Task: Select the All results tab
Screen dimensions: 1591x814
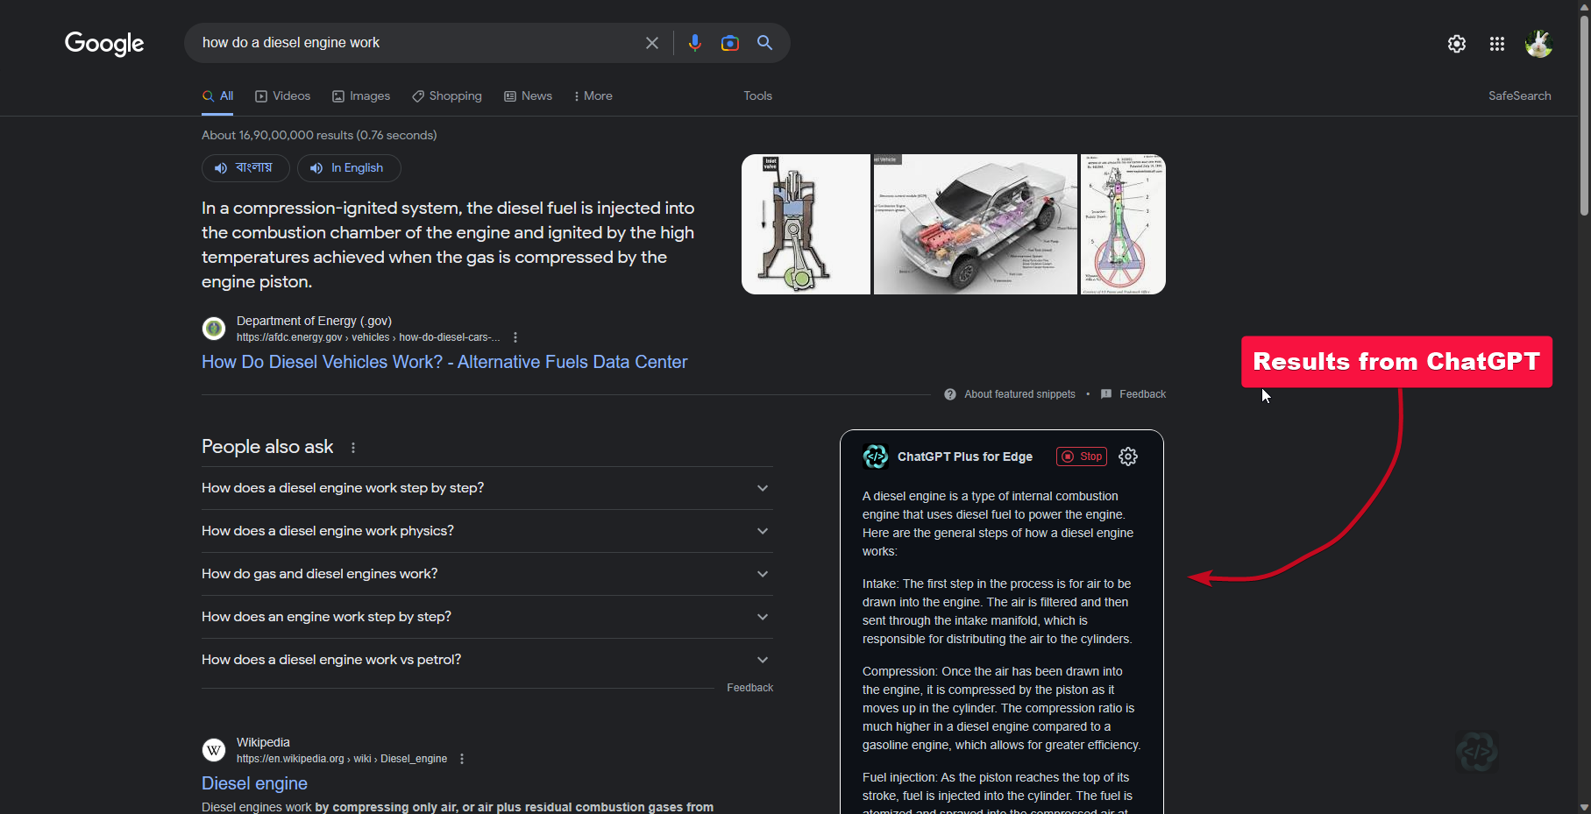Action: coord(218,96)
